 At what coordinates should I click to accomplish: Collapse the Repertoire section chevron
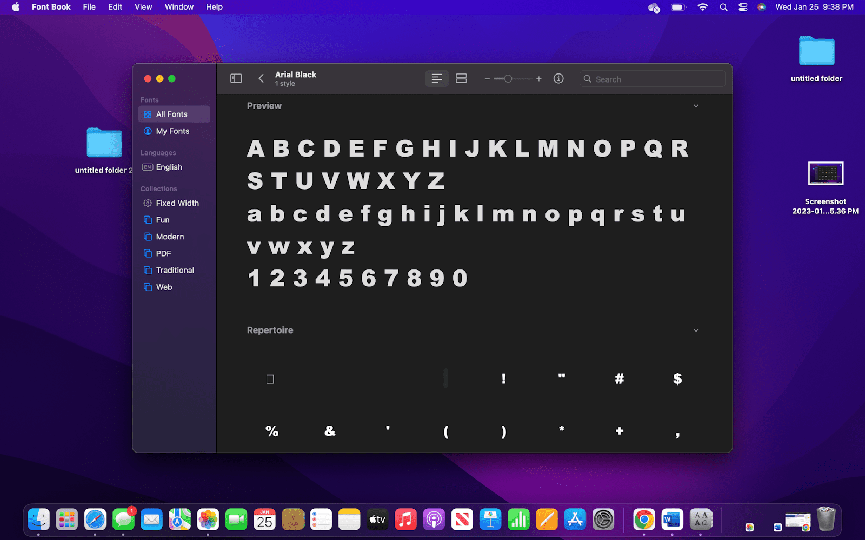[x=696, y=330]
